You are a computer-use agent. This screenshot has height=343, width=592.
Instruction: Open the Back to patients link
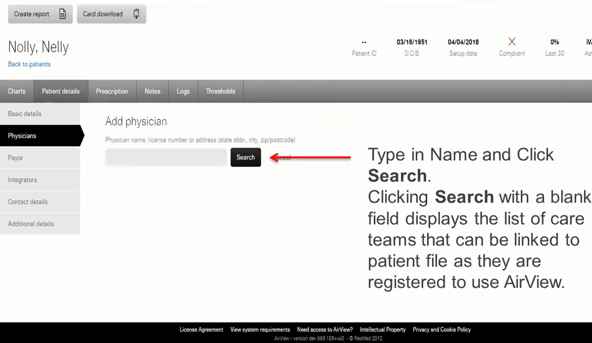point(29,64)
